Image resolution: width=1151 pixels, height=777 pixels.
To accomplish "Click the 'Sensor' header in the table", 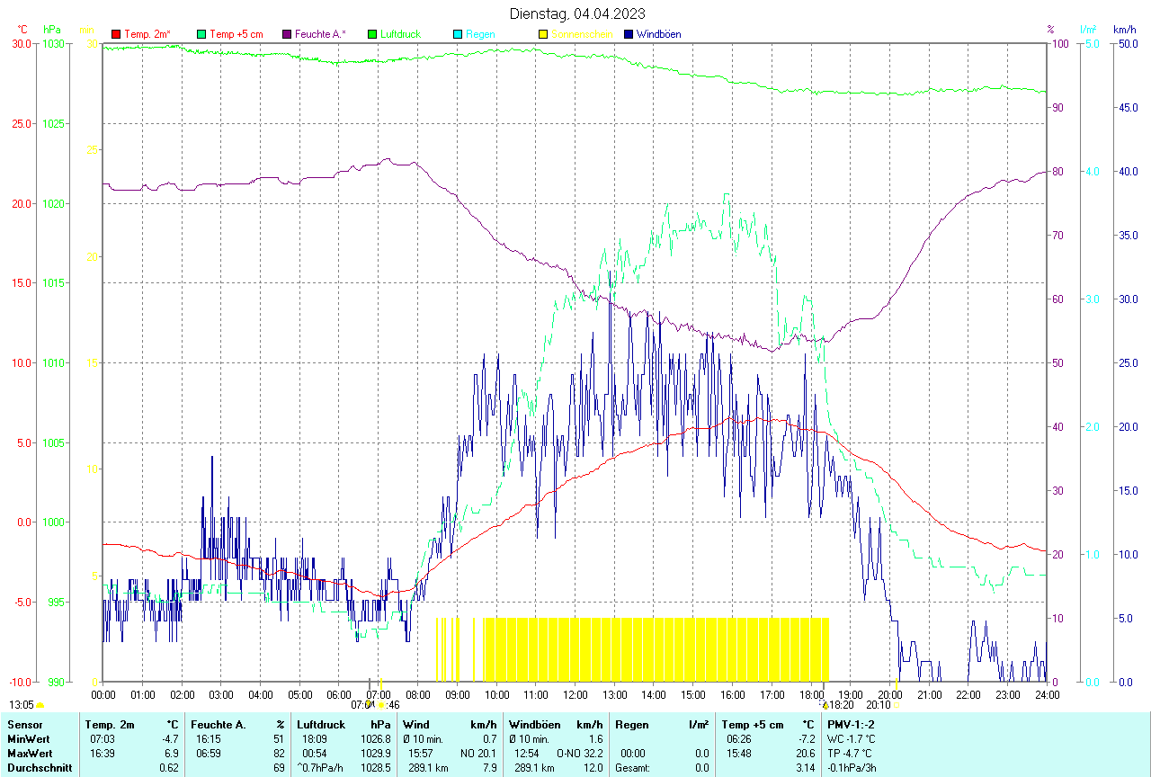I will tap(24, 725).
